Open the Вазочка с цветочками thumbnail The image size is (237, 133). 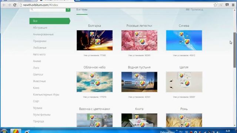click(95, 120)
